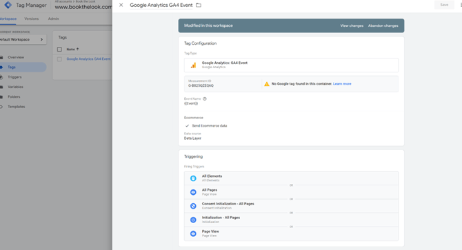Click the View changes link

coord(352,25)
